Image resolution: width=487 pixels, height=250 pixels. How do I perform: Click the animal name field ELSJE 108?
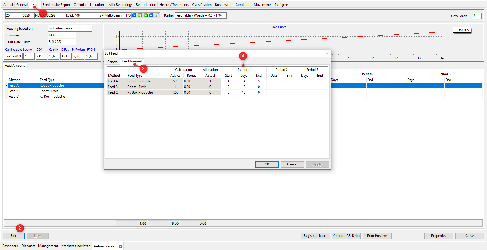coord(82,15)
